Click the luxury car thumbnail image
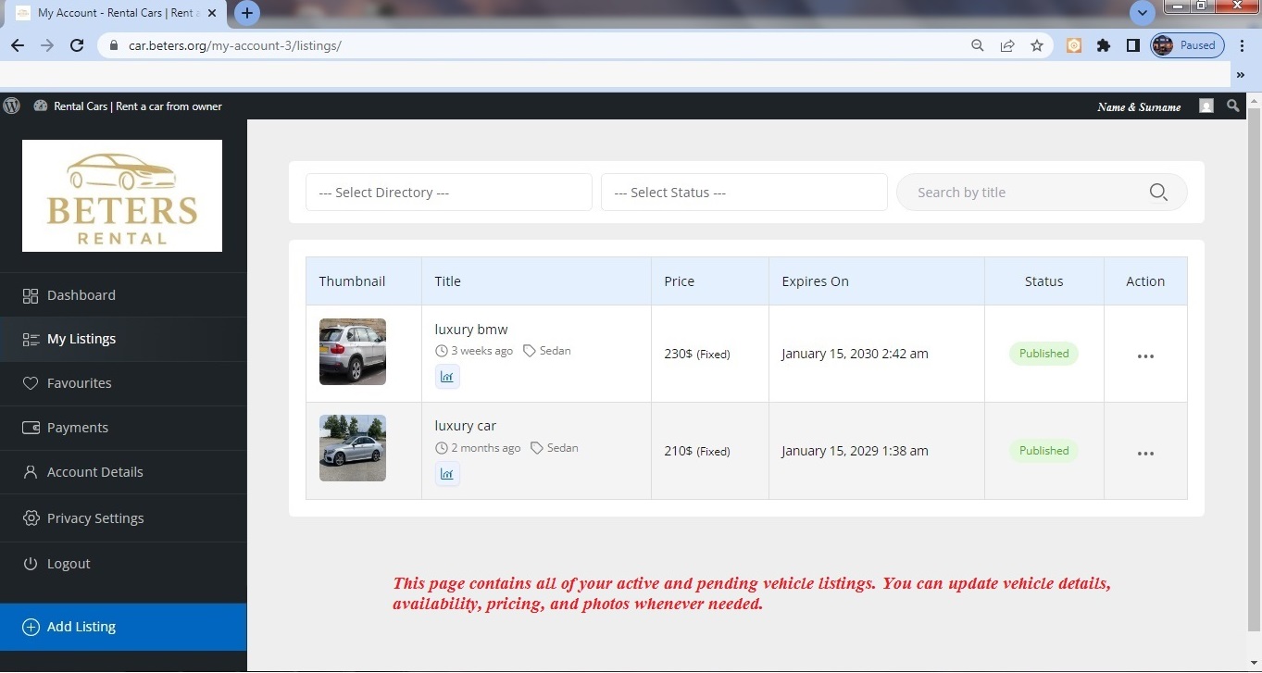 (x=353, y=448)
